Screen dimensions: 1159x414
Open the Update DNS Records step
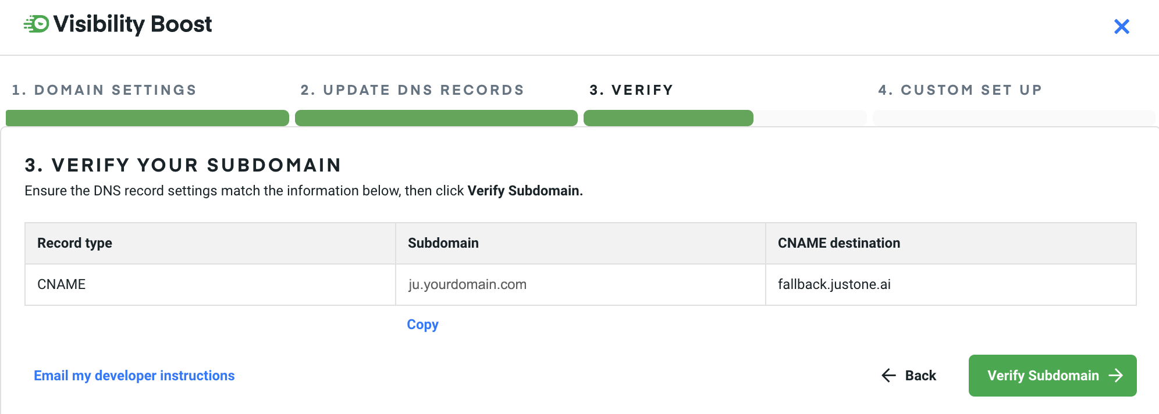(x=412, y=90)
